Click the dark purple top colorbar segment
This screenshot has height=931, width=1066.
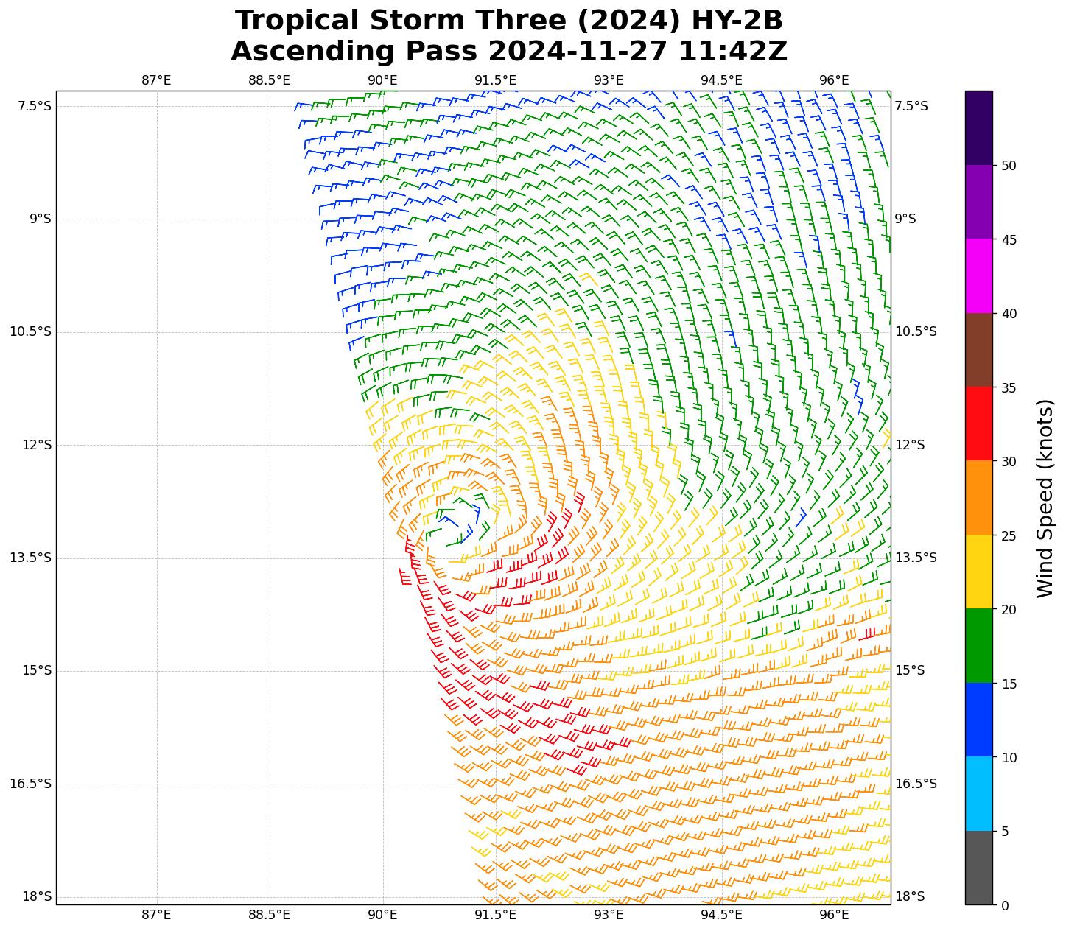point(978,127)
